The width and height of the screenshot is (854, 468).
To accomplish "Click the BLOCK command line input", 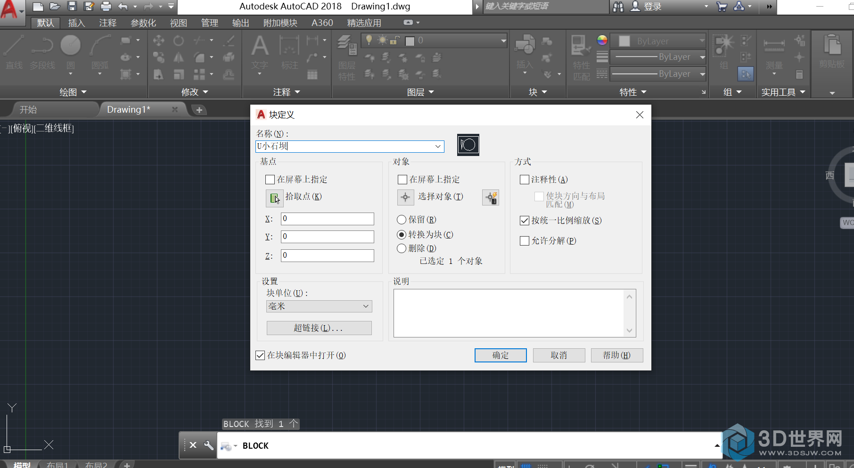I will click(469, 445).
